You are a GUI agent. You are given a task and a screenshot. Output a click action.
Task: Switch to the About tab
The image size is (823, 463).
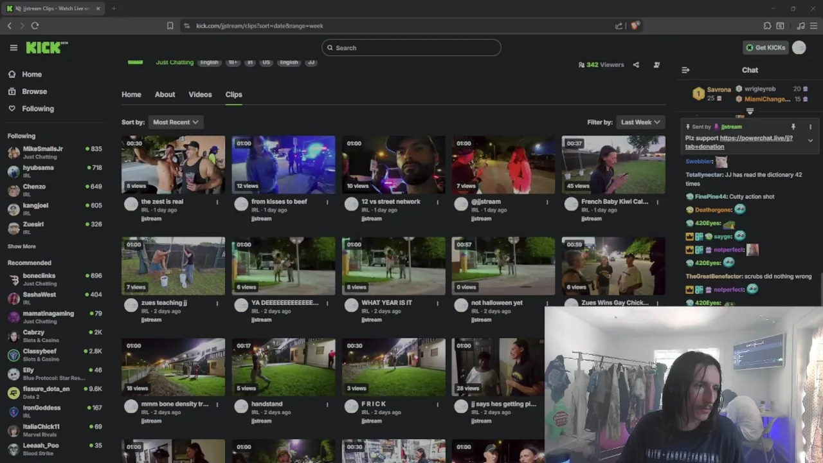[x=165, y=95]
